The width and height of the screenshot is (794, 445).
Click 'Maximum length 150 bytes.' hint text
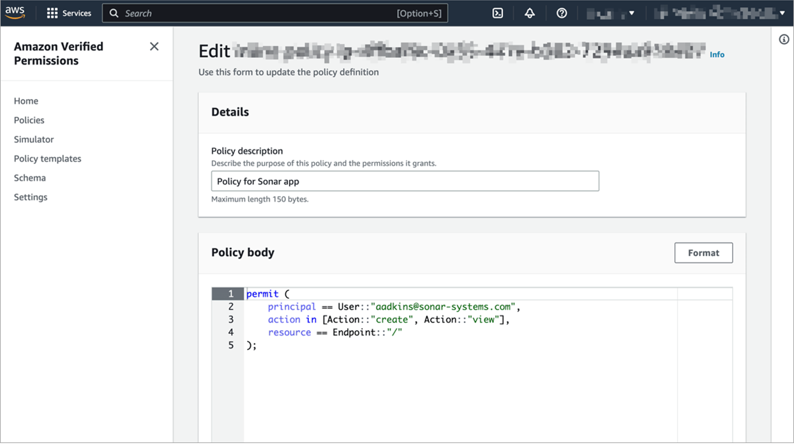[260, 199]
